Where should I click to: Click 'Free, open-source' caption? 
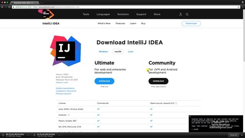tap(158, 87)
